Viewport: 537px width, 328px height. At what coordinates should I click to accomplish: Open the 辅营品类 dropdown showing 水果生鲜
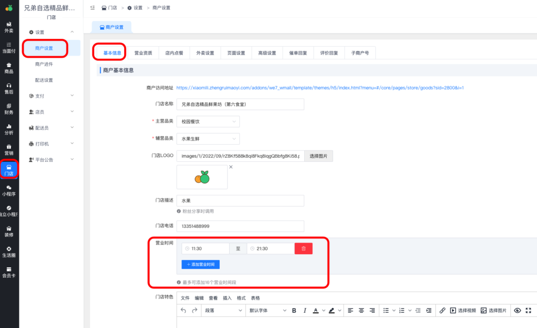[208, 139]
